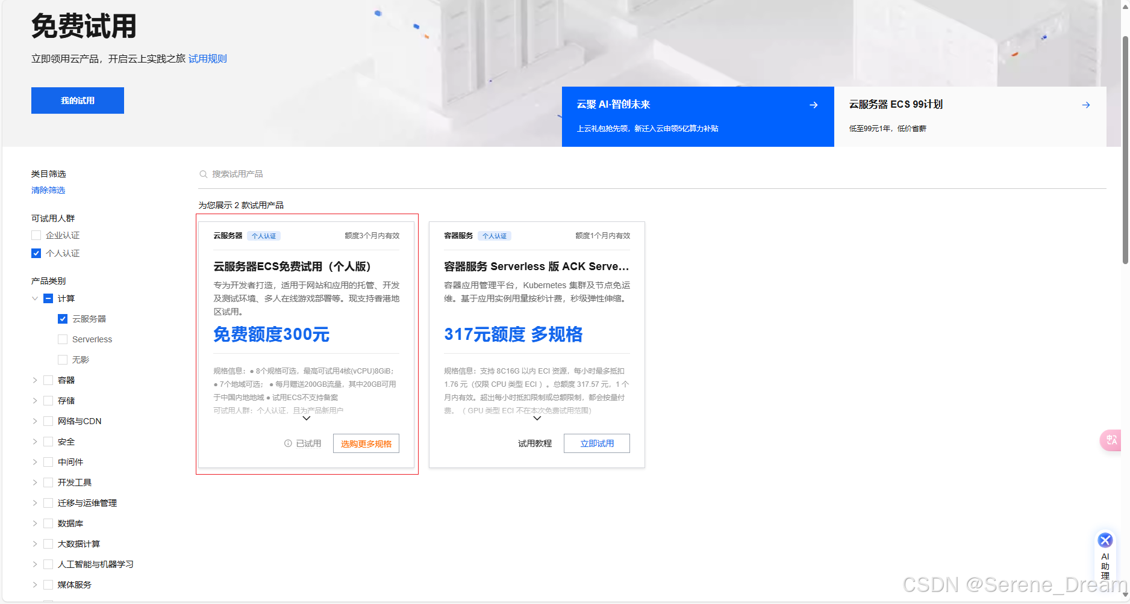The width and height of the screenshot is (1130, 604).
Task: Uncheck the 云服务器 checkbox
Action: tap(63, 319)
